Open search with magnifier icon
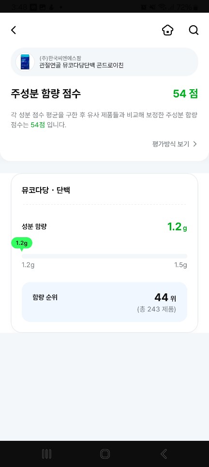 coord(194,30)
